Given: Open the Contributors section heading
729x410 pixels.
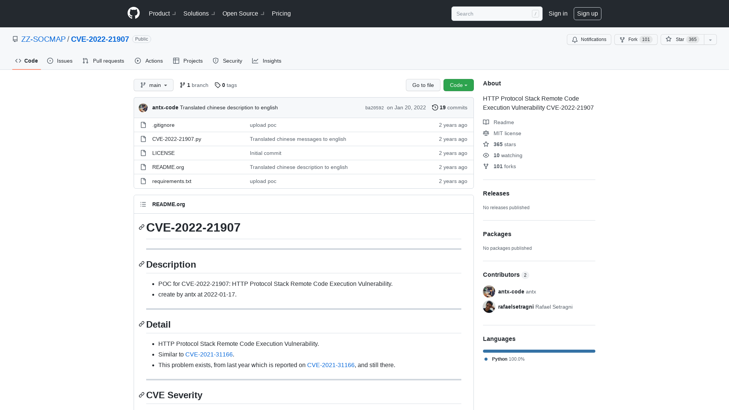Looking at the screenshot, I should click(x=501, y=274).
